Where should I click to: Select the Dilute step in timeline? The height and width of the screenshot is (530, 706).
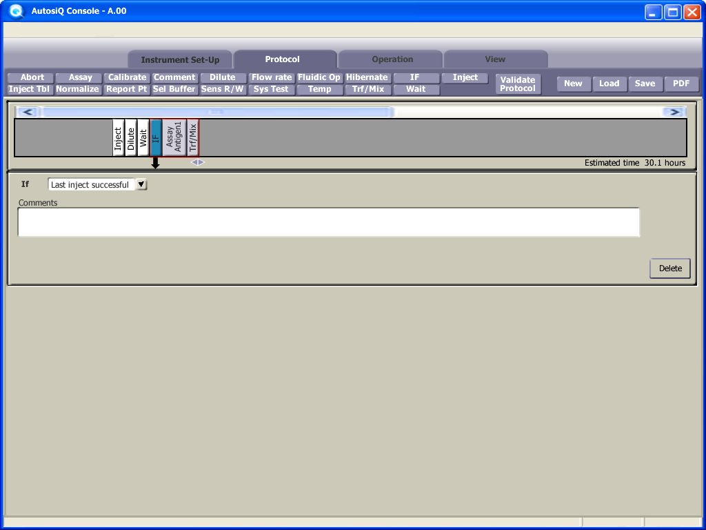click(x=131, y=138)
